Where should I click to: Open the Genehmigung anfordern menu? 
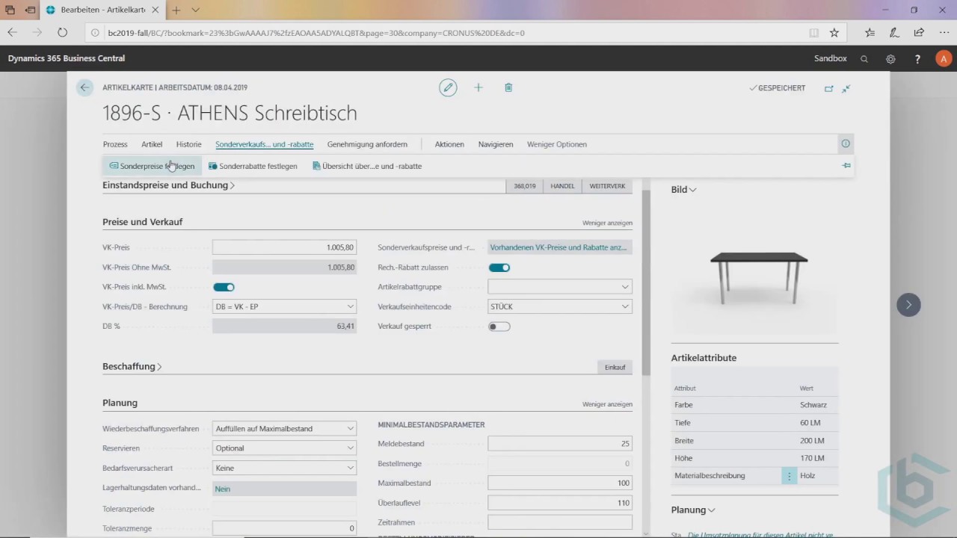pyautogui.click(x=367, y=144)
